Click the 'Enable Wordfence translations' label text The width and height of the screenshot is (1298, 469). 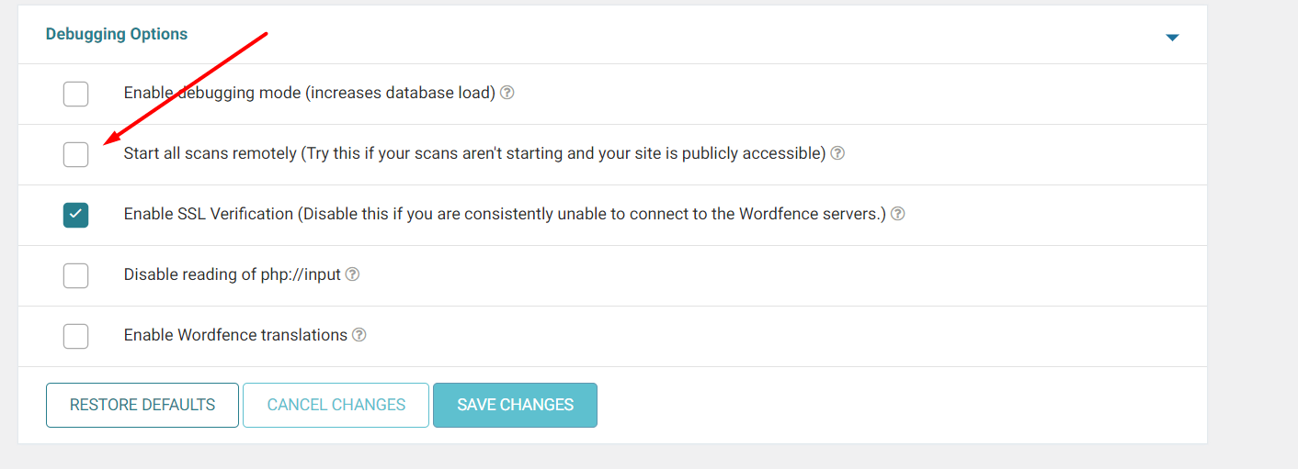tap(236, 335)
